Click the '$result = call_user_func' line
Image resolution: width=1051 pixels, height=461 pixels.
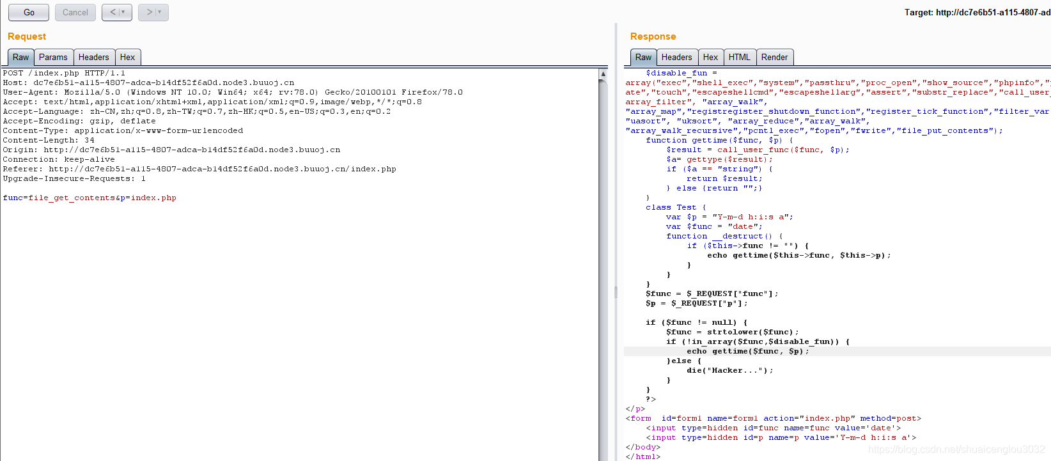(758, 150)
